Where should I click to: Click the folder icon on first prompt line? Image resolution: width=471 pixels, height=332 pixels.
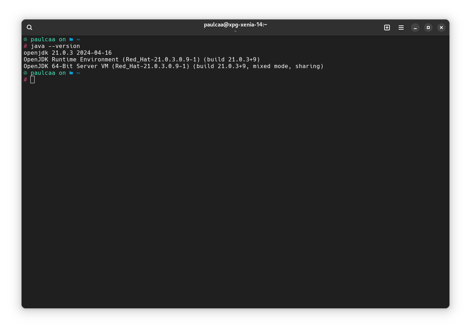coord(71,40)
